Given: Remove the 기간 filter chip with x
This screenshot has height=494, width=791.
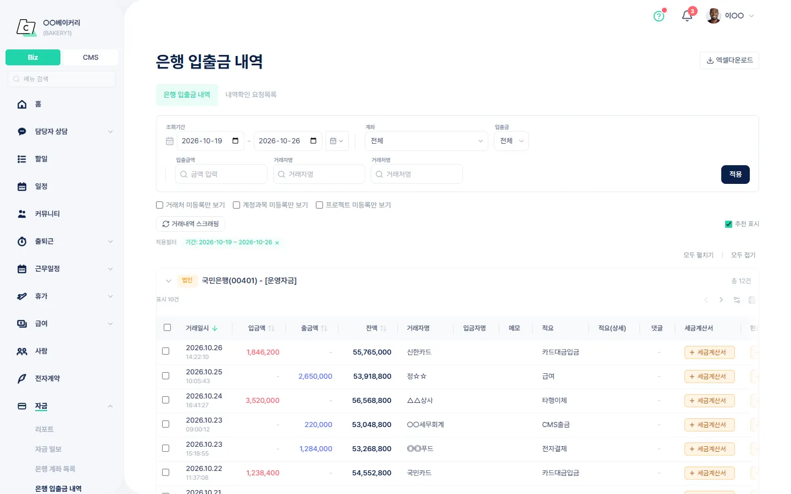Looking at the screenshot, I should click(277, 243).
